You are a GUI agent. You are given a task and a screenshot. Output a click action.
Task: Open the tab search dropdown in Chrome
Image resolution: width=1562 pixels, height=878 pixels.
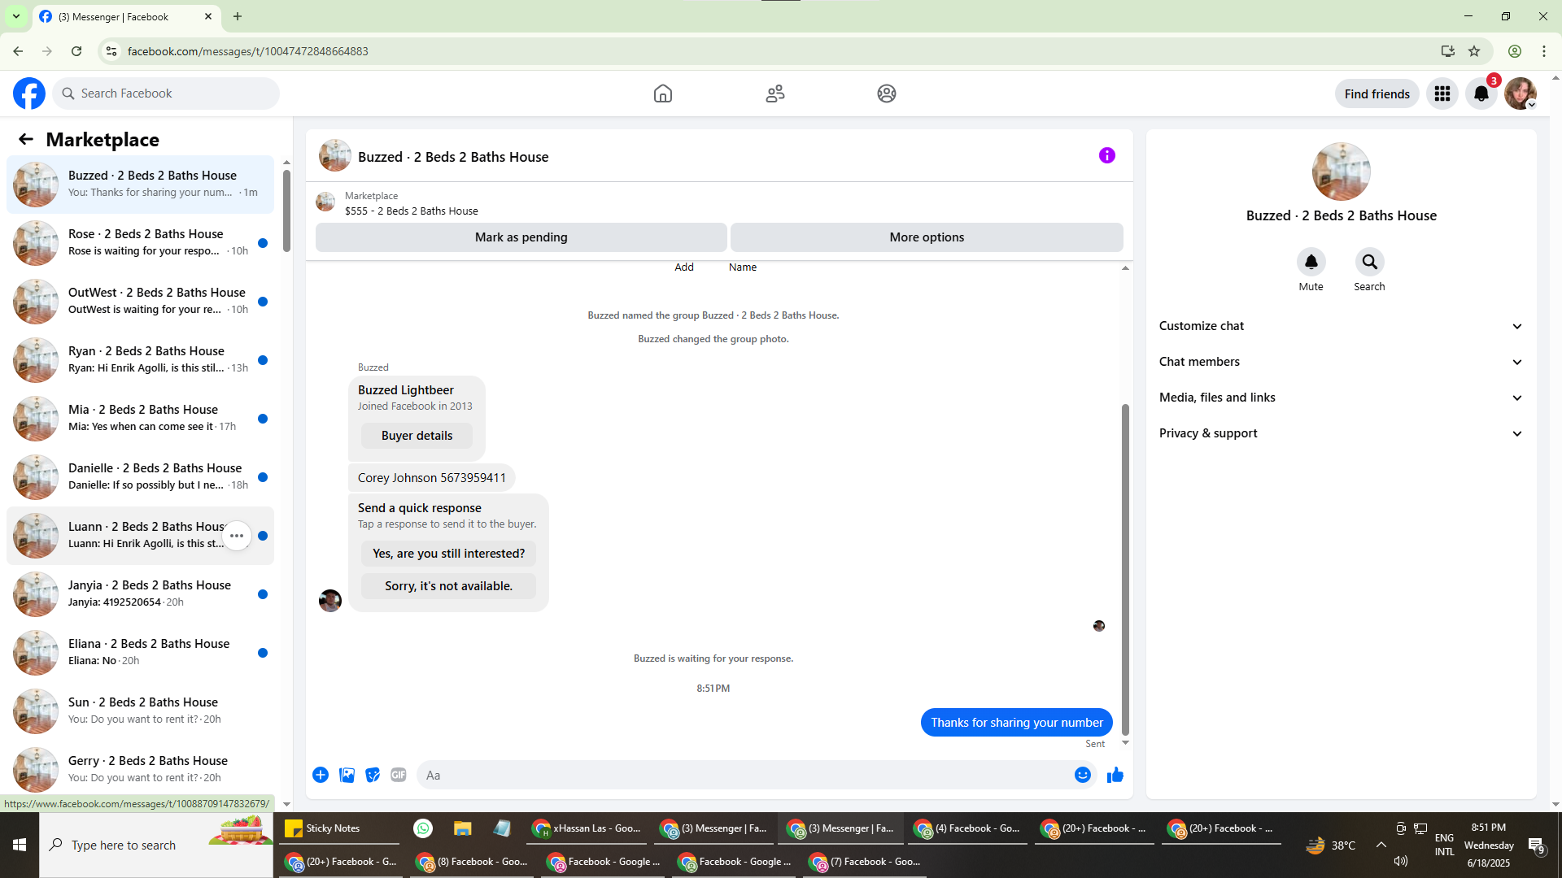coord(16,16)
